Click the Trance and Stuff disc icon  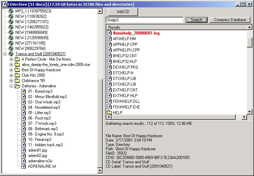[11, 54]
